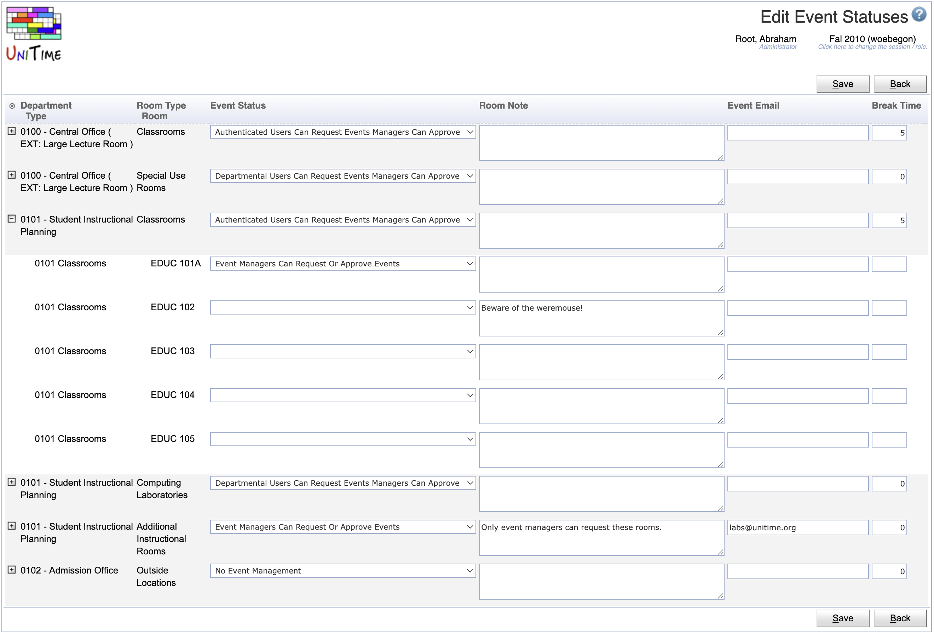Viewport: 934px width, 634px height.
Task: Click Room Note field for EDUC 101A
Action: (601, 275)
